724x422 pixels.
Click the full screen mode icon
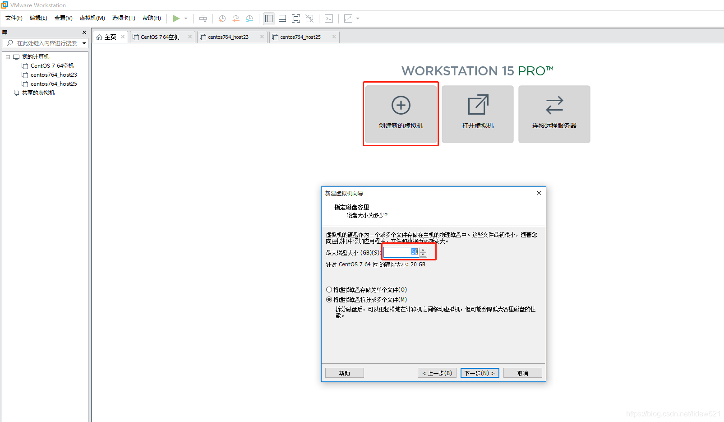coord(296,19)
